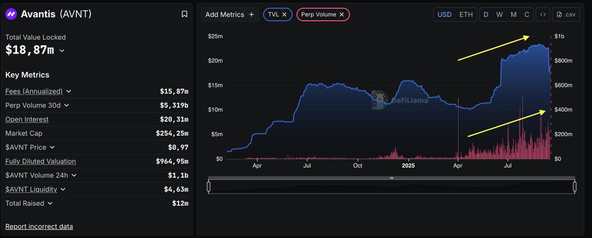
Task: Click the (AVNT) ticker text
Action: [x=75, y=14]
